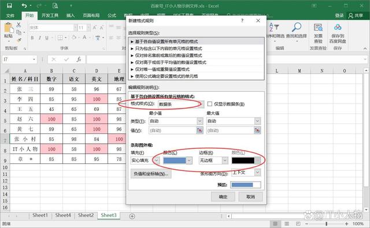Enable 仅显示数据条(B) checkbox
The image size is (370, 228).
click(x=209, y=104)
